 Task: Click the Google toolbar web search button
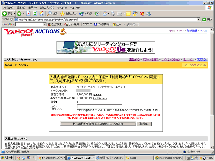coord(55,24)
